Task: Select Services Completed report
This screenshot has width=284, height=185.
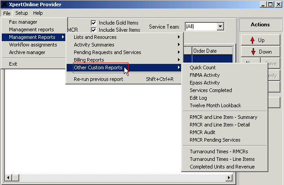Action: 225,90
